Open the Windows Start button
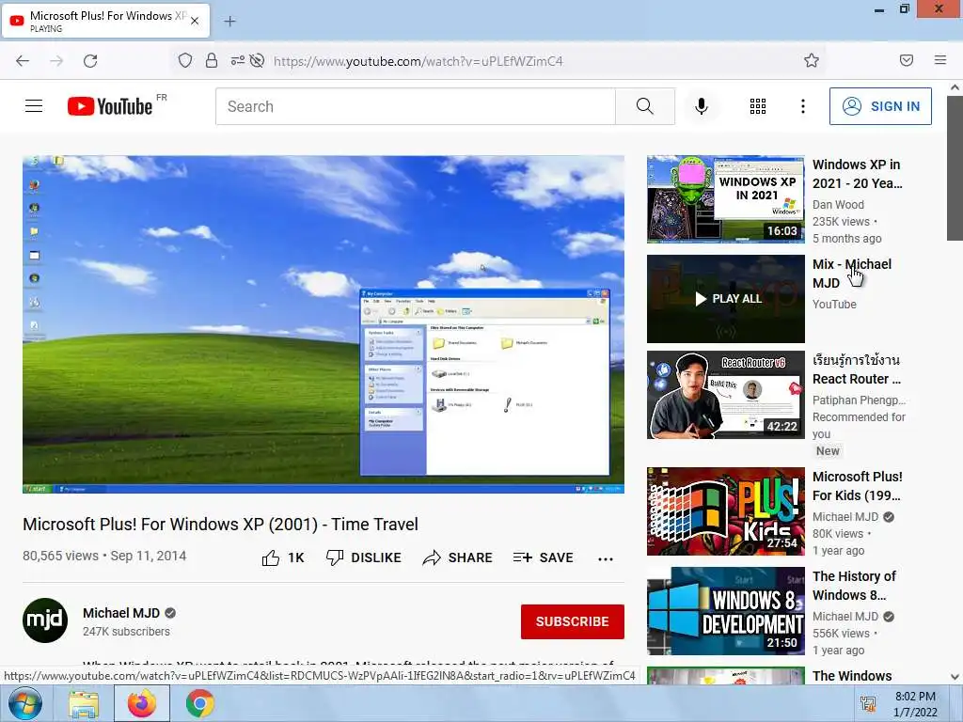The image size is (963, 722). pyautogui.click(x=24, y=703)
